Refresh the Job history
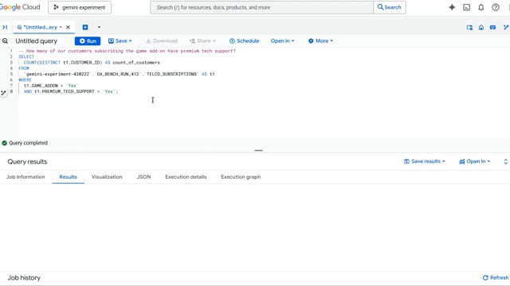510x286 pixels. click(496, 277)
